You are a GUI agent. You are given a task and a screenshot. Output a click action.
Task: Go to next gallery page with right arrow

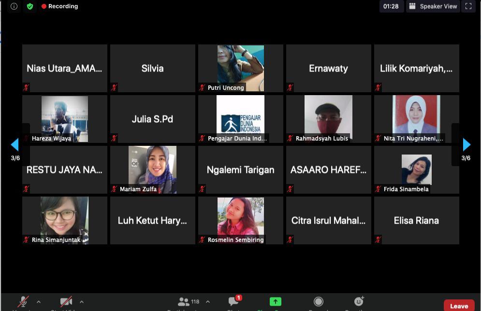466,144
